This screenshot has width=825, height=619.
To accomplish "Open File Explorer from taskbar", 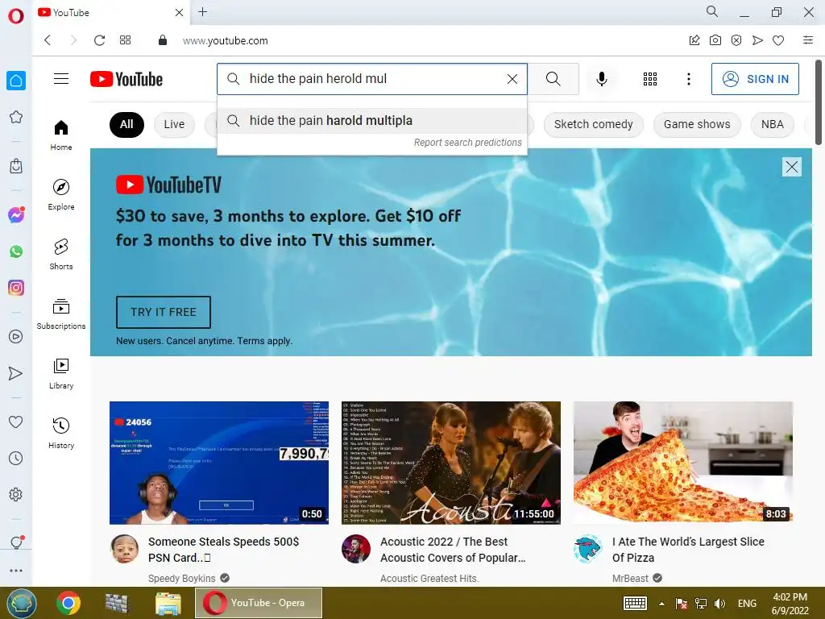I will point(168,603).
